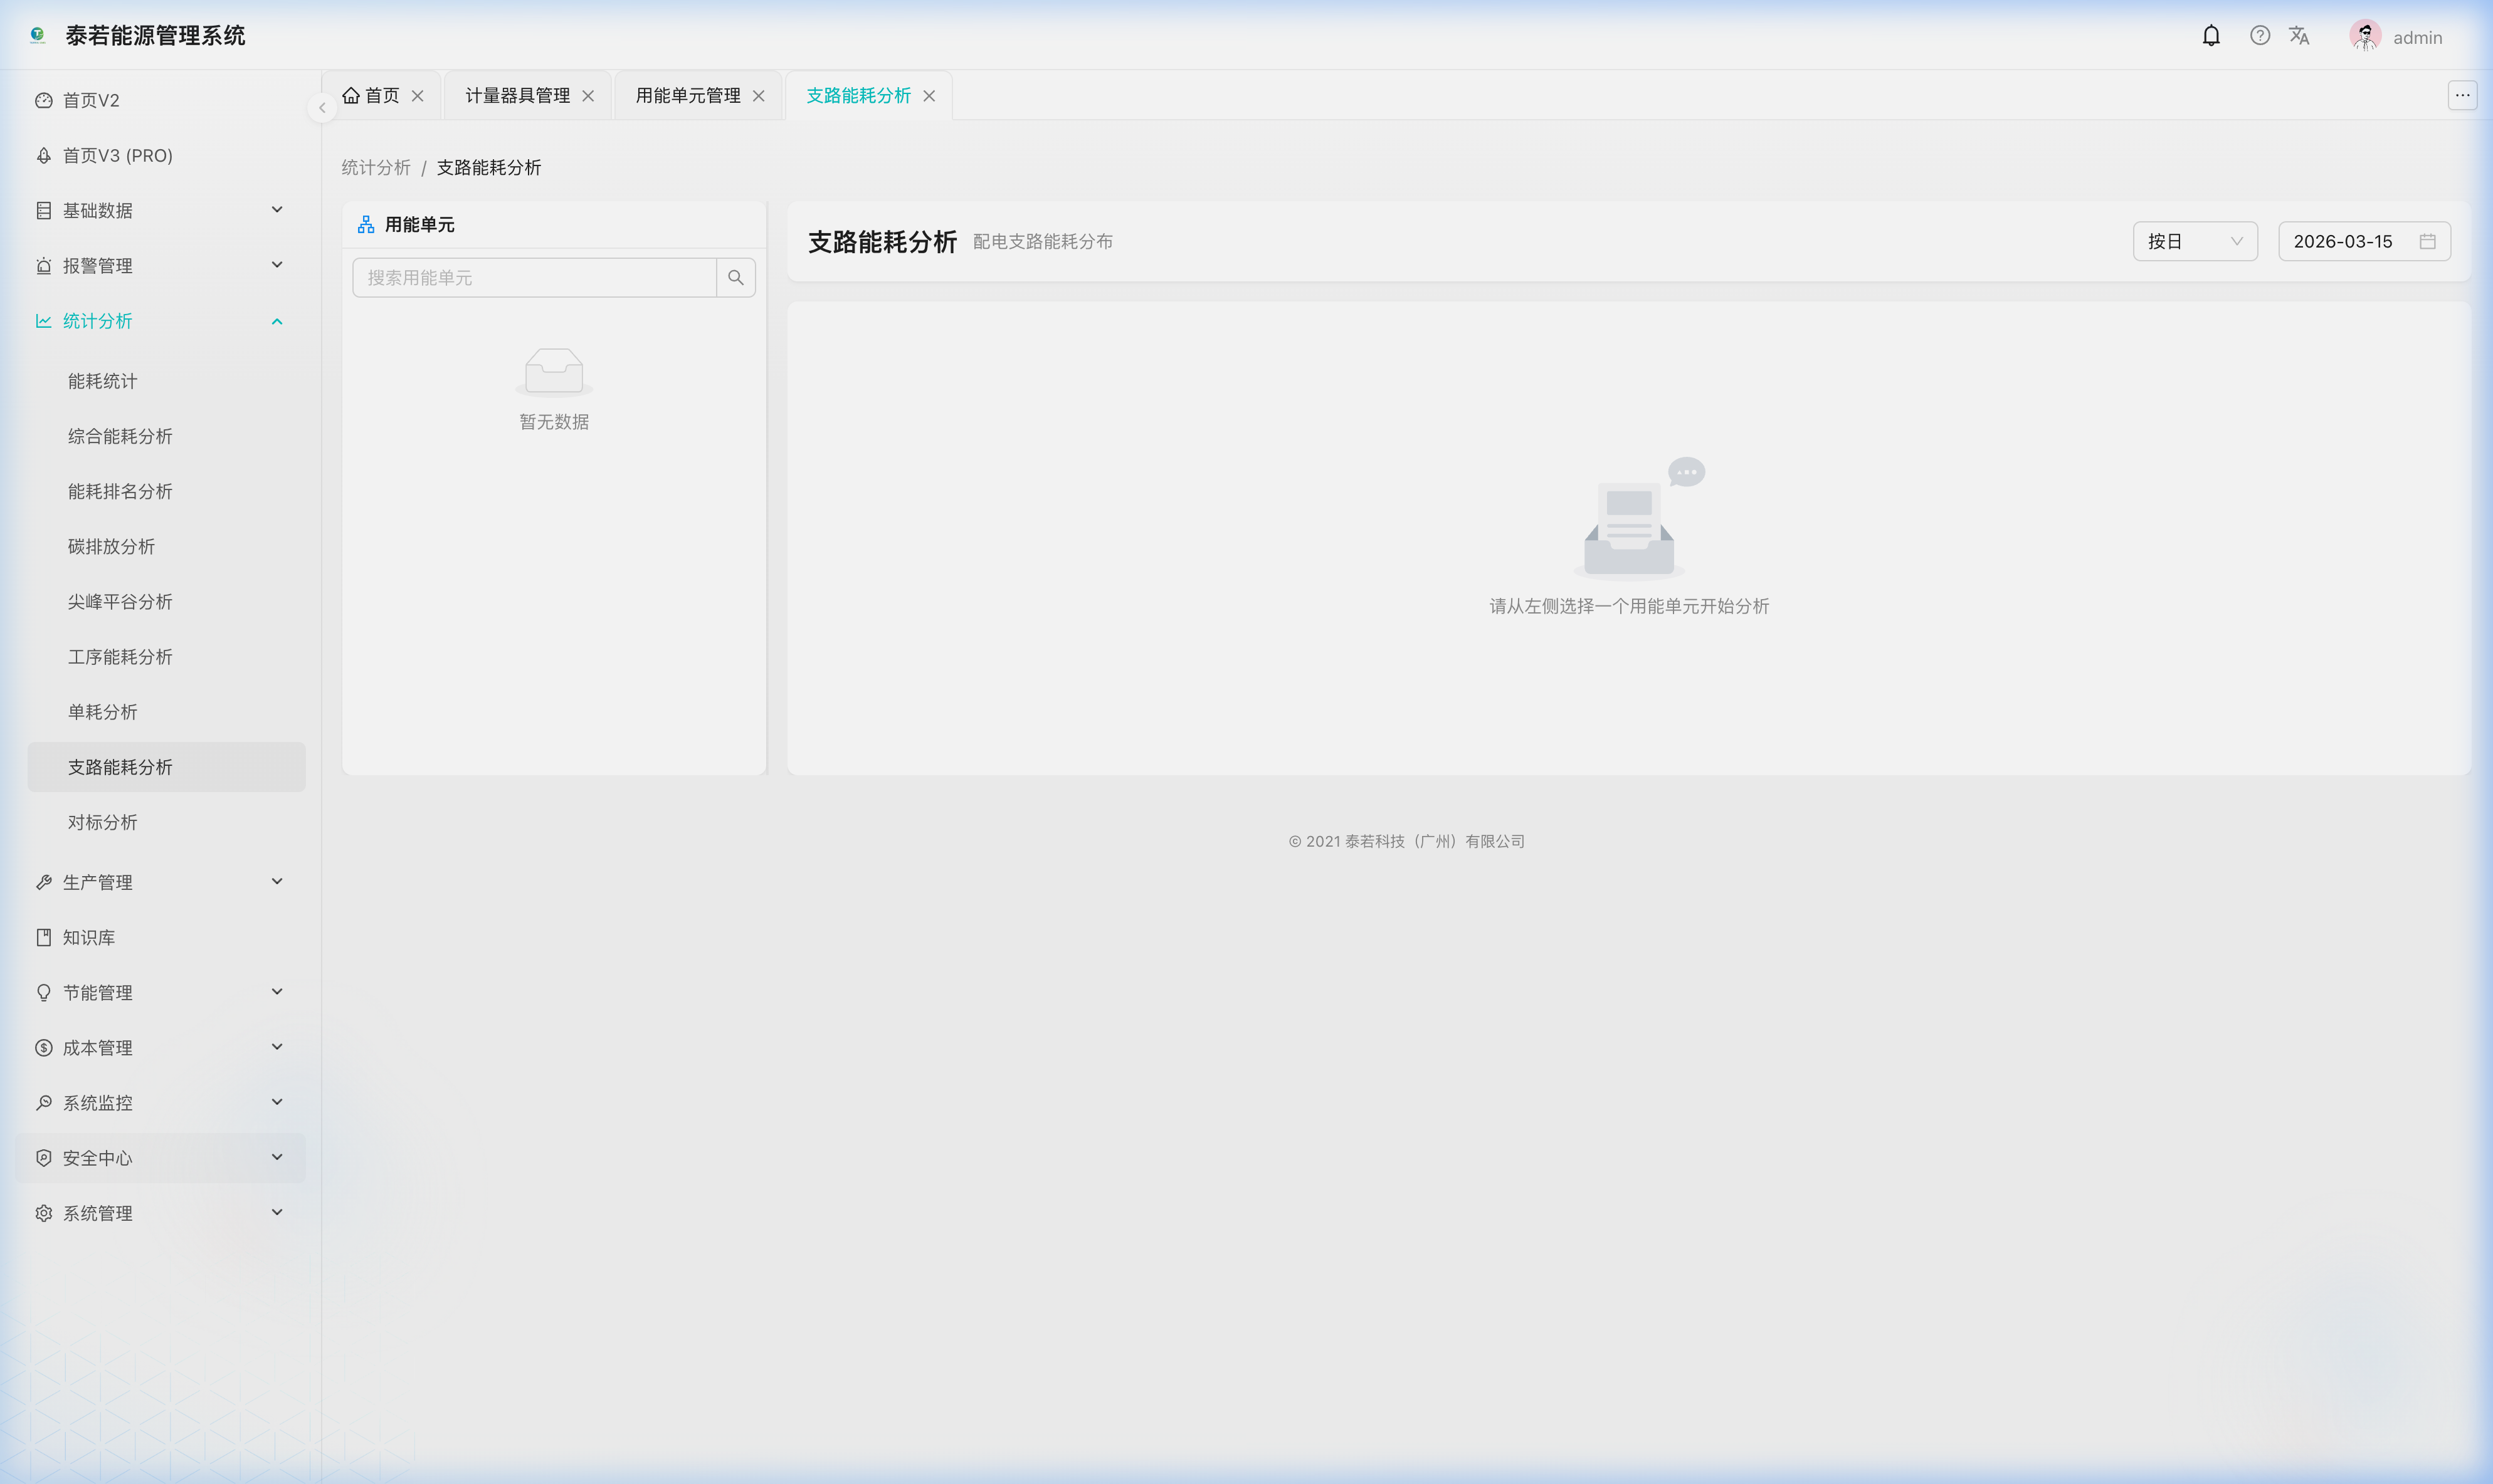2493x1484 pixels.
Task: Open the calendar icon in date picker
Action: click(2427, 242)
